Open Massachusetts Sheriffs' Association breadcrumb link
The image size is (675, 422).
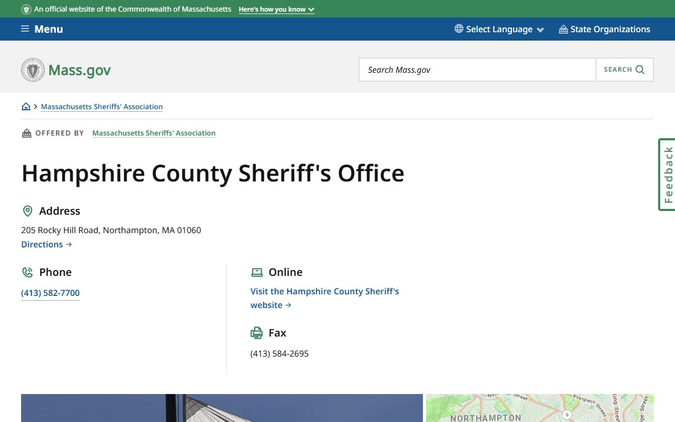point(102,107)
